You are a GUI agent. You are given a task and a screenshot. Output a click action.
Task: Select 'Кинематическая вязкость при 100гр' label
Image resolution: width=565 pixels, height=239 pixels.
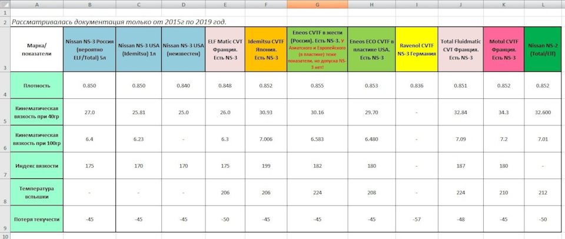click(36, 139)
